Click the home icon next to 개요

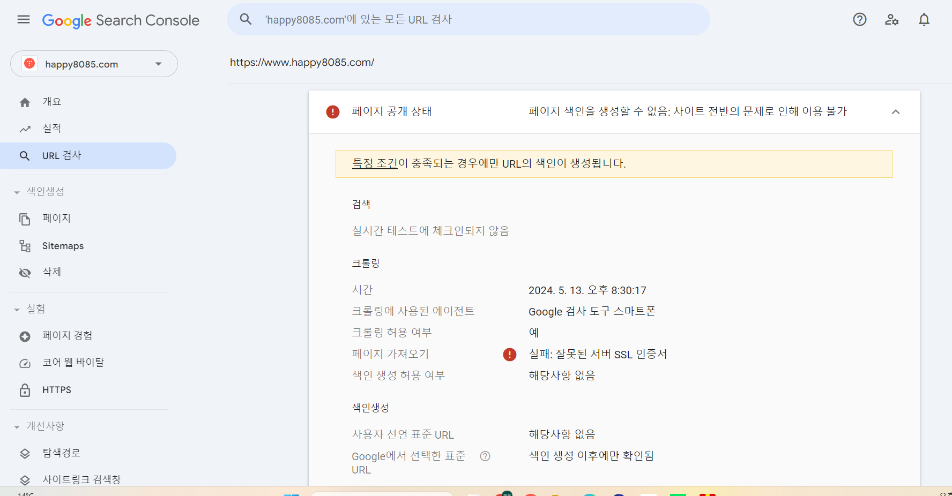click(25, 102)
